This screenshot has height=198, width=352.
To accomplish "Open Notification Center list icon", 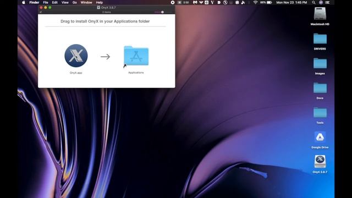I will click(328, 2).
